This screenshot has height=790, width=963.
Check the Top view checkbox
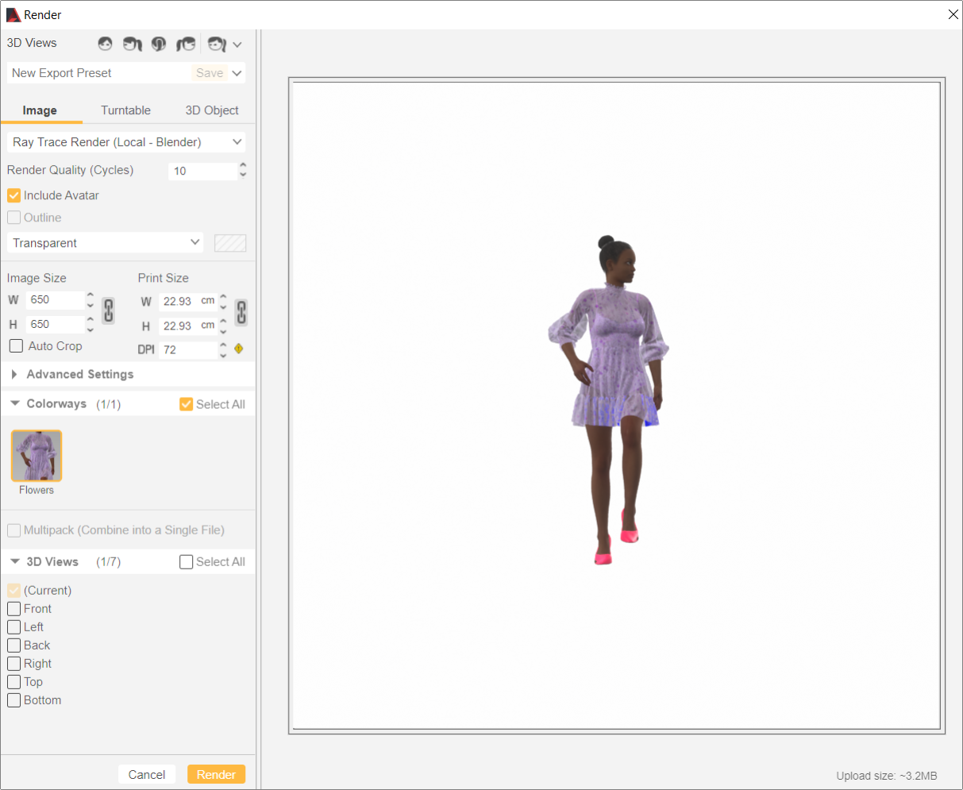13,682
